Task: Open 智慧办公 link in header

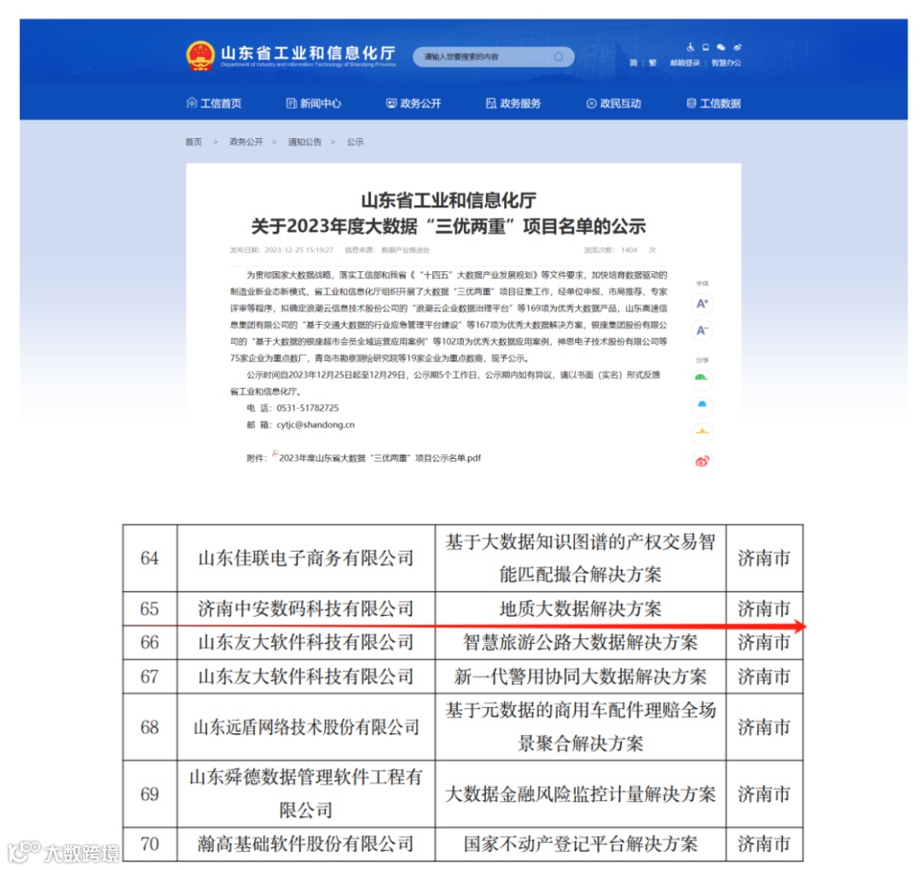Action: 726,63
